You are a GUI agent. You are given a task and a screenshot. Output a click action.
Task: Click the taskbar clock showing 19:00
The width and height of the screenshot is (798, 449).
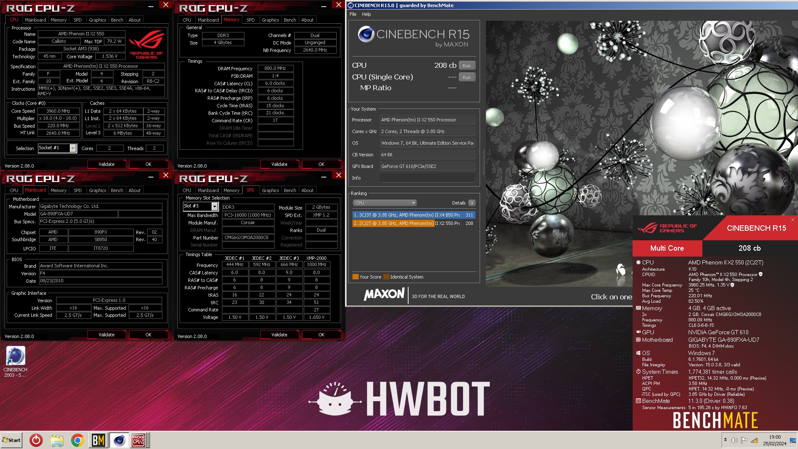[775, 440]
